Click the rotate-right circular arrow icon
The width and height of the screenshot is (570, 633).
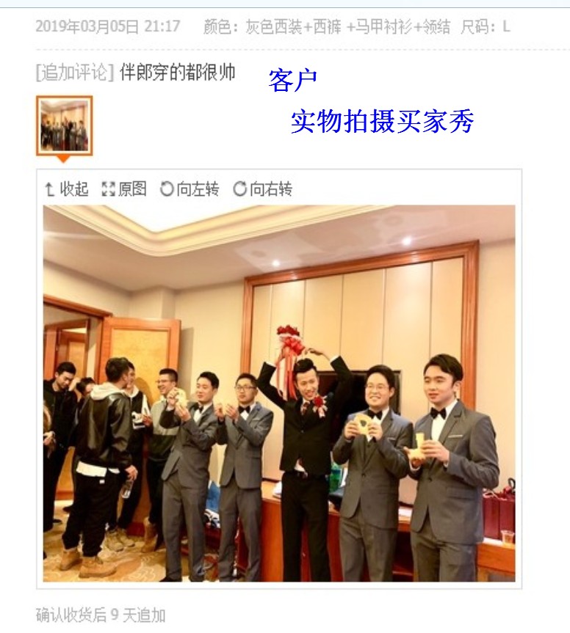pos(239,189)
